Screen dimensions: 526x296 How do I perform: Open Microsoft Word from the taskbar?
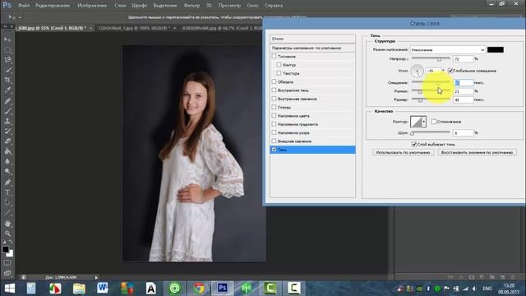coord(103,289)
